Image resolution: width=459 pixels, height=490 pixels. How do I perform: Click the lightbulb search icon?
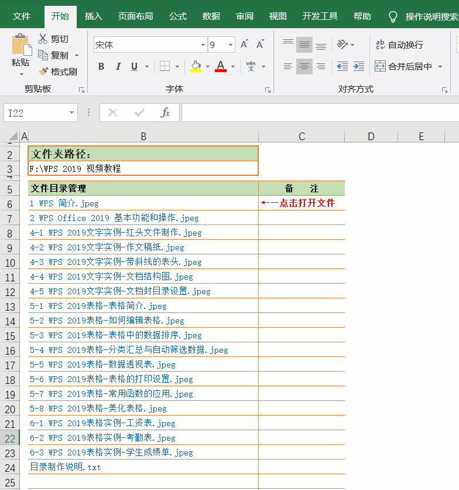click(x=393, y=16)
